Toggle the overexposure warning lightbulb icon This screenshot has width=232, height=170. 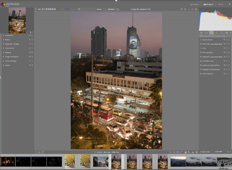pyautogui.click(x=175, y=151)
